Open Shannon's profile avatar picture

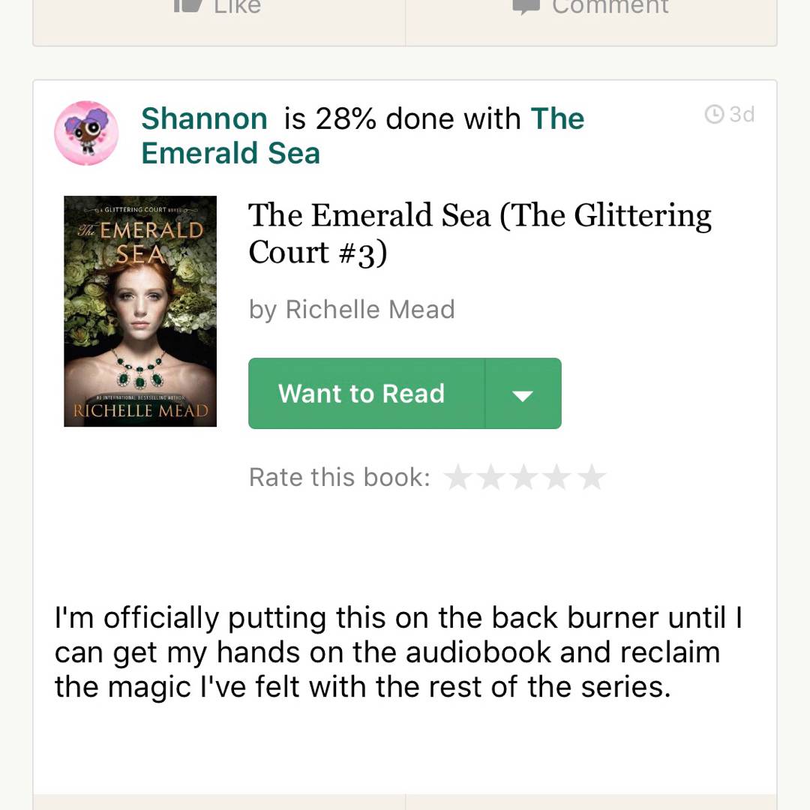(86, 133)
